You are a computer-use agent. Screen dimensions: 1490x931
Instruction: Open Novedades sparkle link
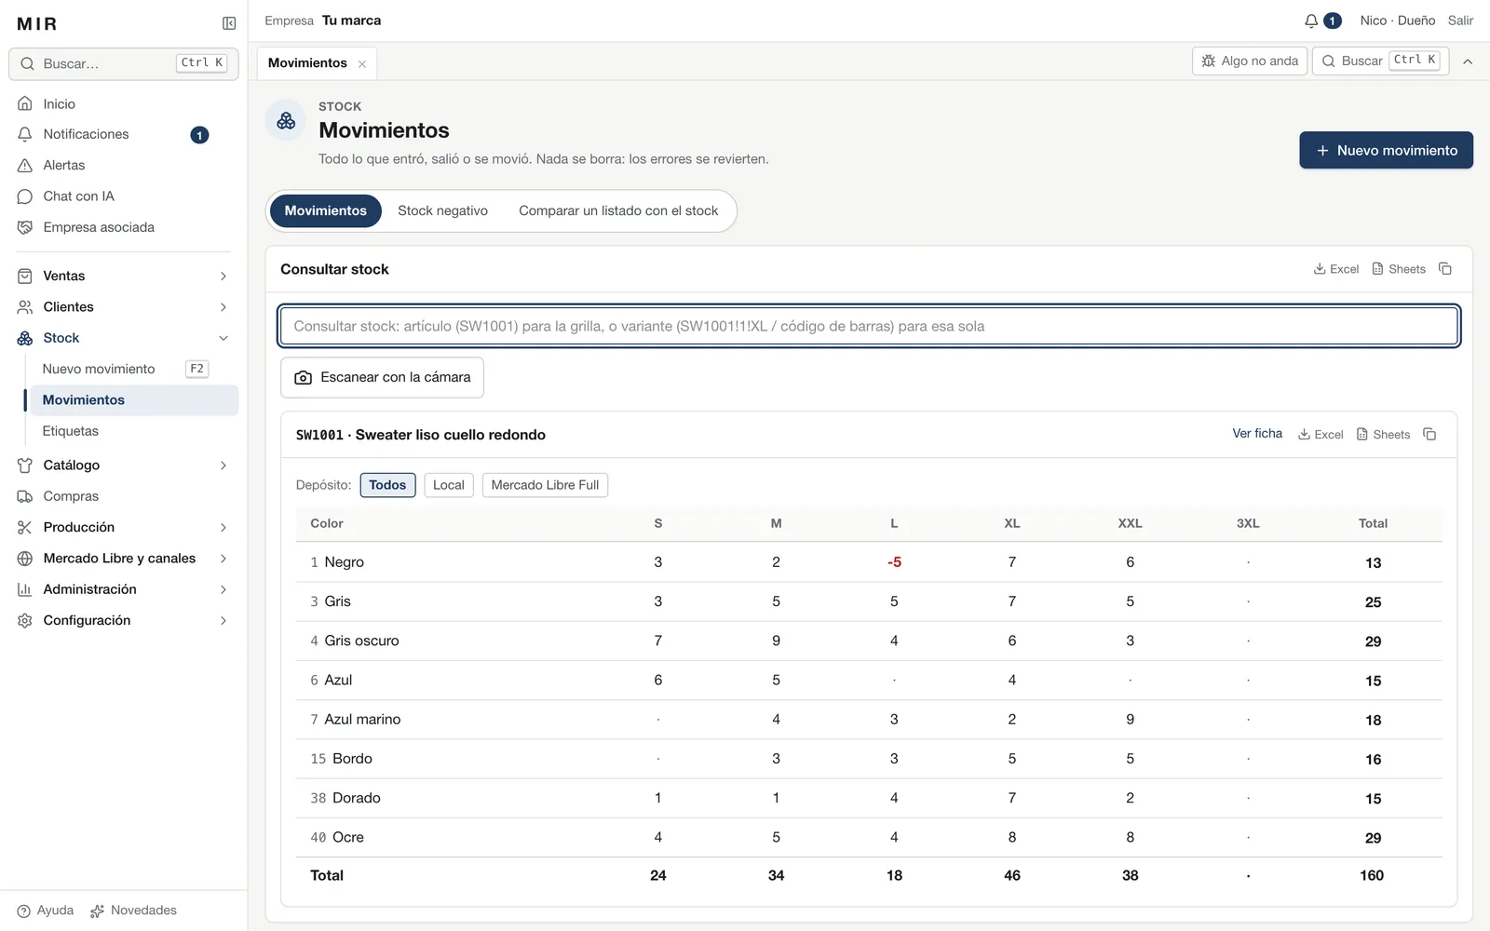point(133,911)
